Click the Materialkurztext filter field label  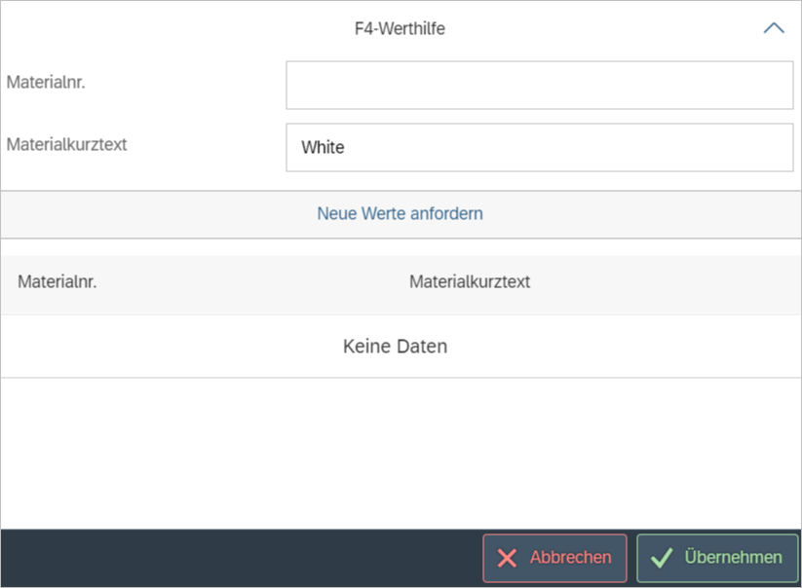pos(66,144)
